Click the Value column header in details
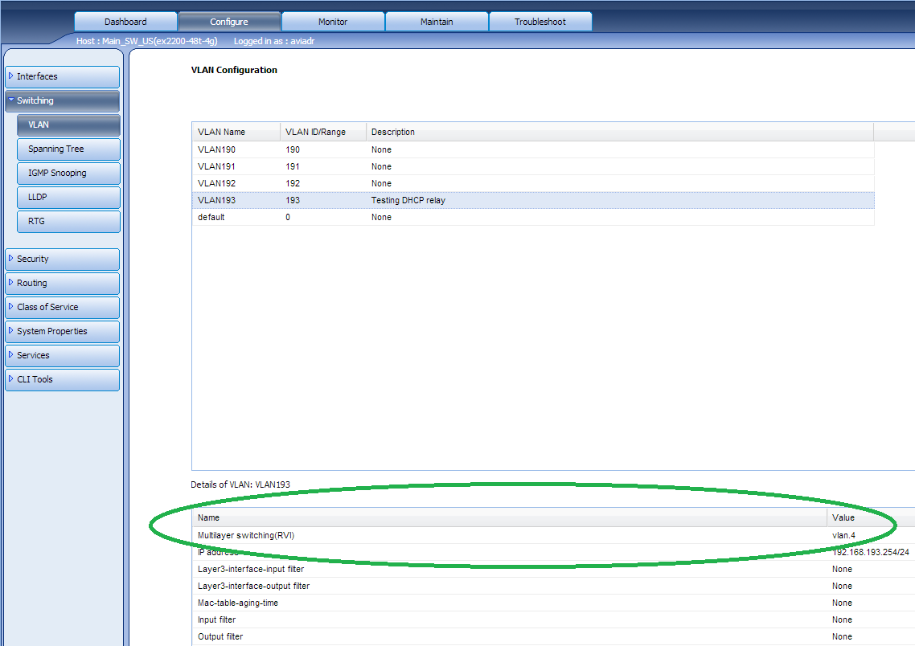Viewport: 915px width, 646px height. [871, 517]
